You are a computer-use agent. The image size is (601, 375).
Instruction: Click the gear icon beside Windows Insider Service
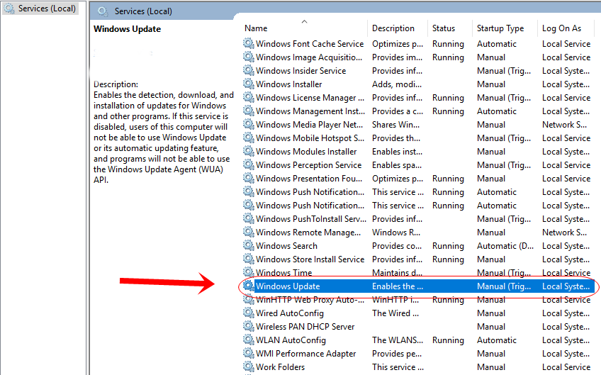point(248,70)
